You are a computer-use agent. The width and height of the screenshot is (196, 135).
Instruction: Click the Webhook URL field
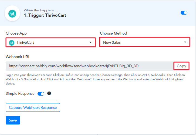(x=90, y=66)
